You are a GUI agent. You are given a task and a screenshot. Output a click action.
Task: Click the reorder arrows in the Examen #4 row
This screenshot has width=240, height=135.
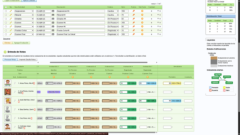point(159,22)
